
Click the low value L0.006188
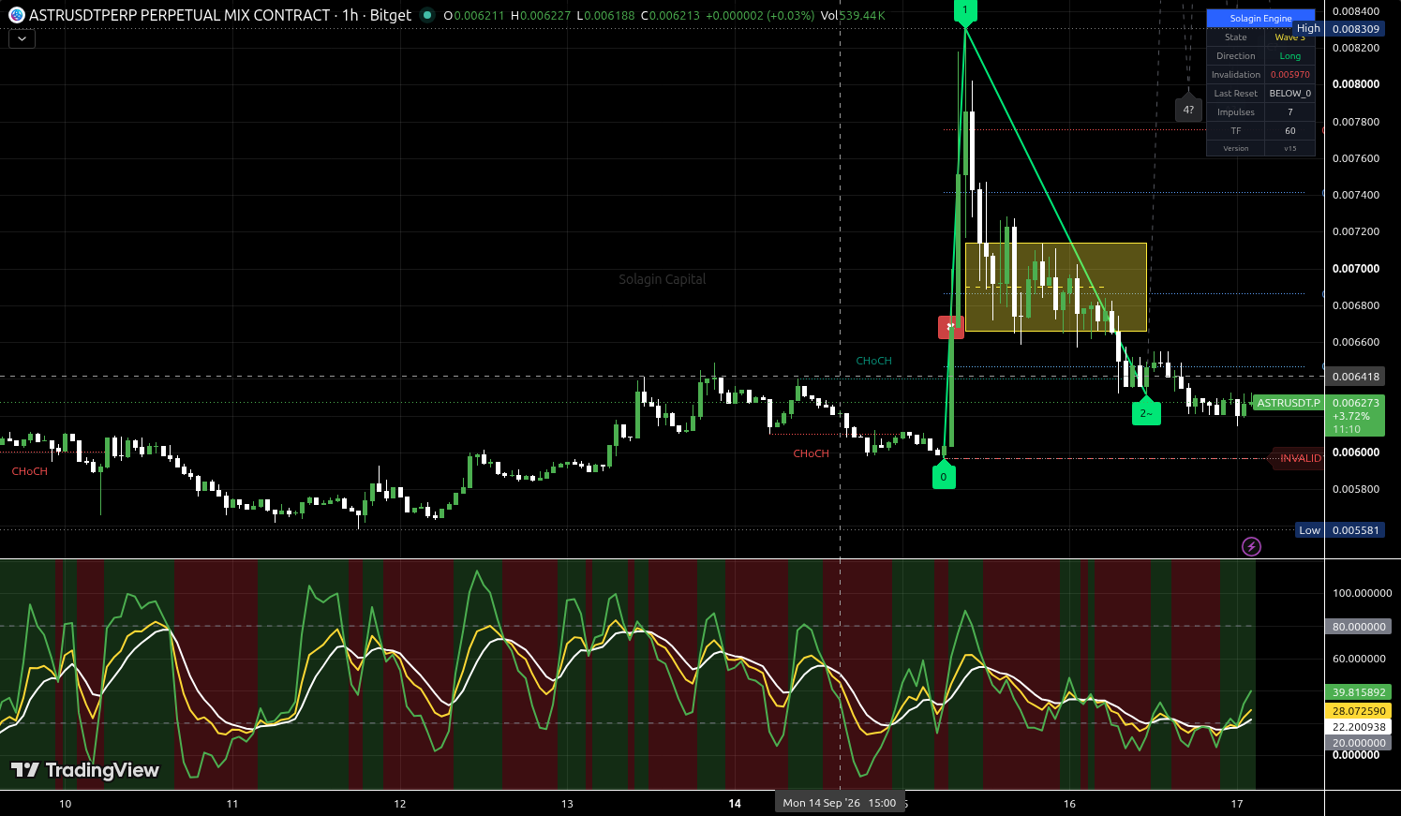605,16
